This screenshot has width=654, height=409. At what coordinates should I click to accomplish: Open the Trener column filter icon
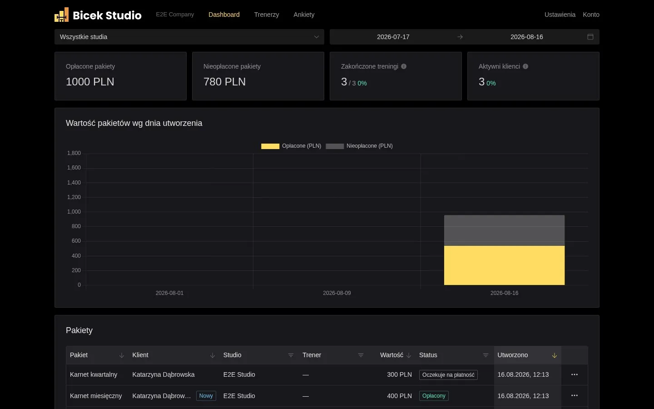point(361,355)
